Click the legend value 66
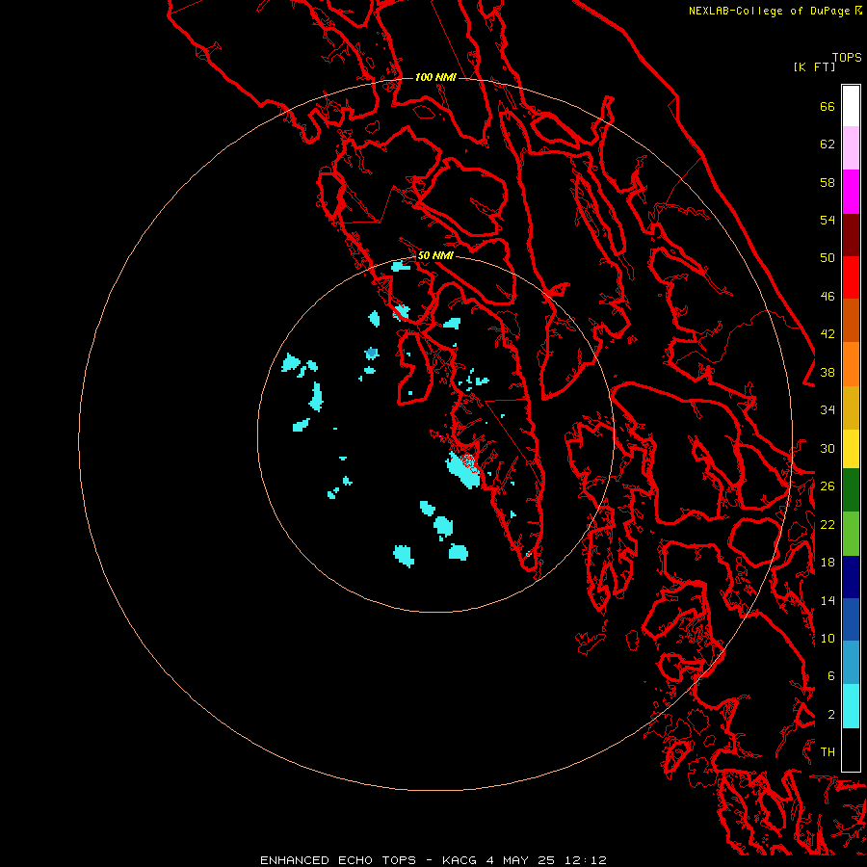Image resolution: width=867 pixels, height=867 pixels. tap(828, 106)
